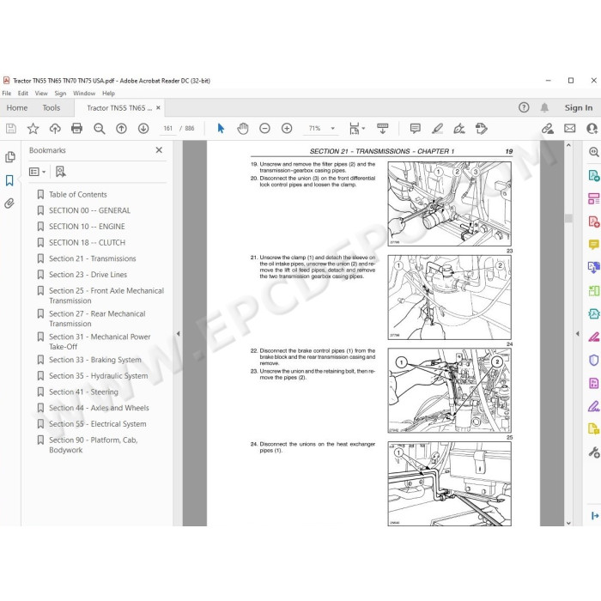Open the find text magnifier

[x=100, y=129]
